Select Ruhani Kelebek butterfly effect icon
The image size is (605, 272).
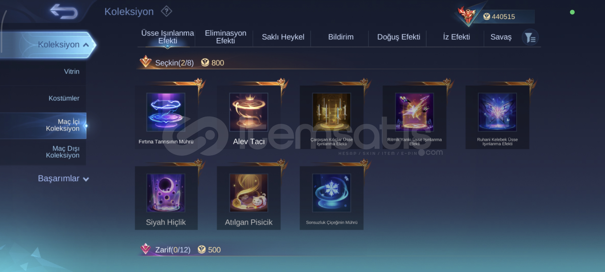click(497, 112)
